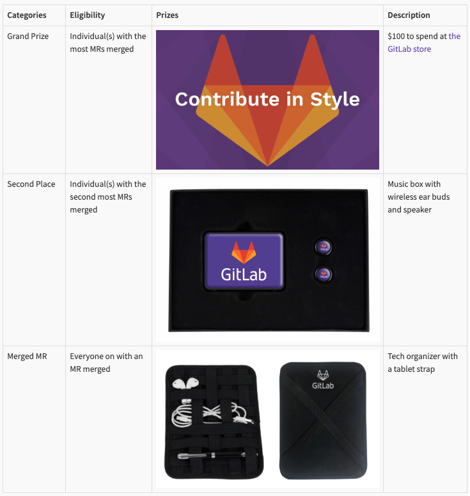Open the GitLab store link
This screenshot has height=496, width=470.
click(x=424, y=42)
